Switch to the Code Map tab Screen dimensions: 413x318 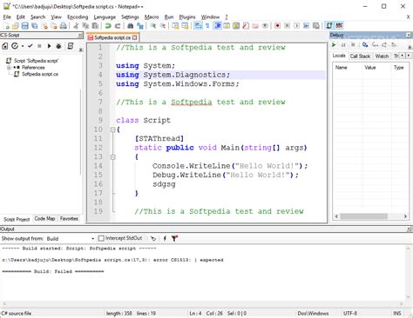click(x=44, y=219)
